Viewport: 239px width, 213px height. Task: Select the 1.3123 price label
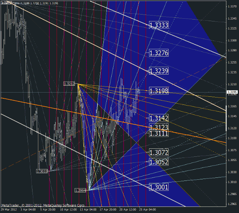159,127
